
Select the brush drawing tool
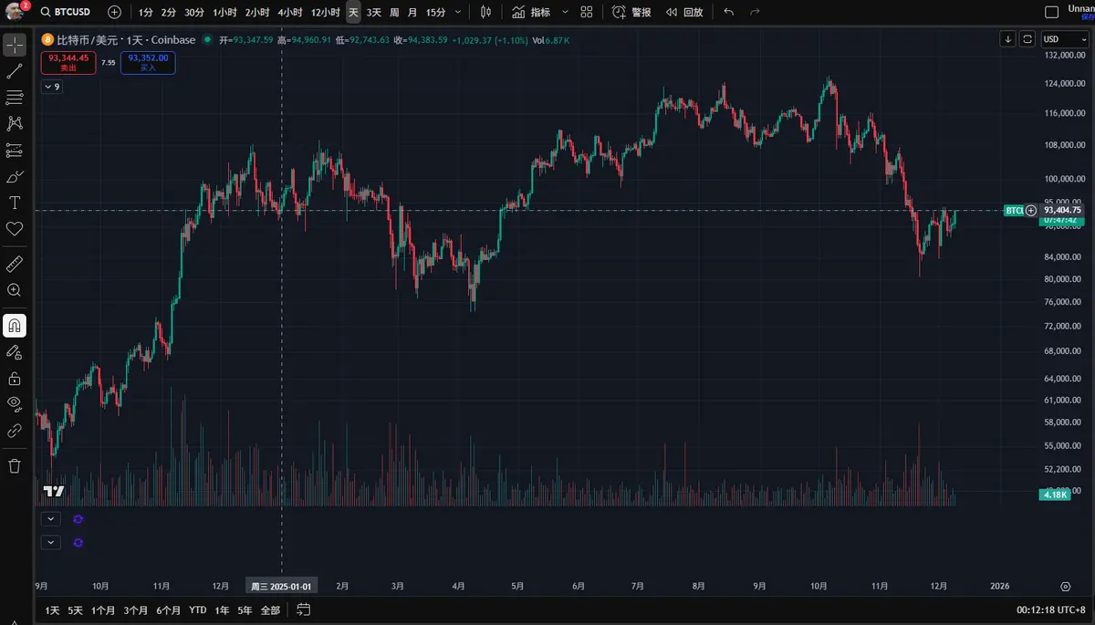15,176
